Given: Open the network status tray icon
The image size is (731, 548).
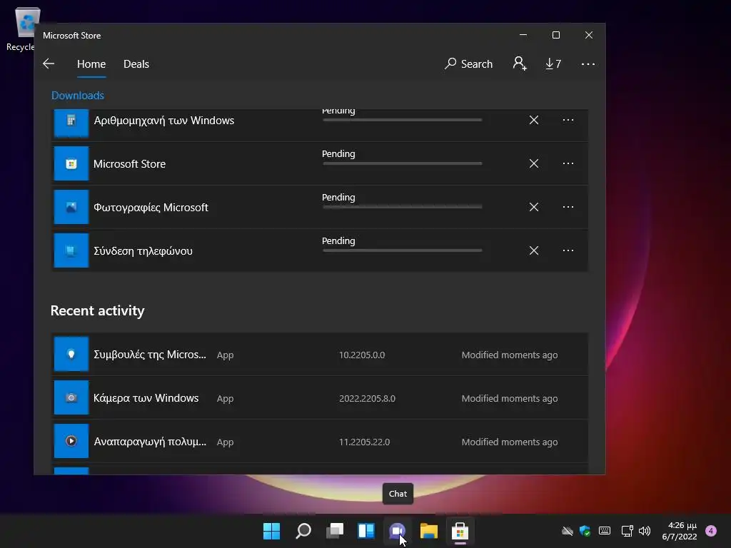Looking at the screenshot, I should (627, 531).
